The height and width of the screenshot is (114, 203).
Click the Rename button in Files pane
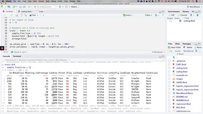point(198,47)
